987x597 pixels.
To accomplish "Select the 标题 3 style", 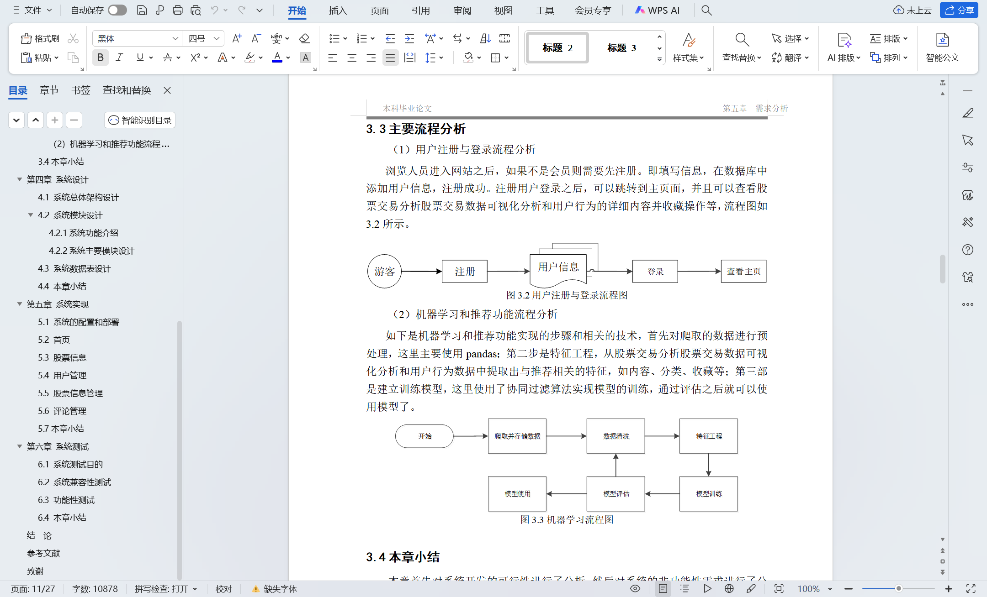I will tap(621, 48).
